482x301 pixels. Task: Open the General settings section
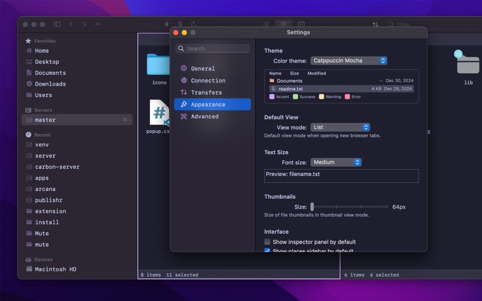[213, 69]
